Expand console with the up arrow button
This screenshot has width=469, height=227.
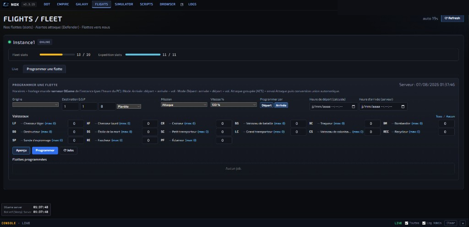coord(463,223)
